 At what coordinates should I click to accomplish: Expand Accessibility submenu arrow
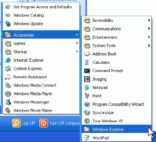point(149,20)
